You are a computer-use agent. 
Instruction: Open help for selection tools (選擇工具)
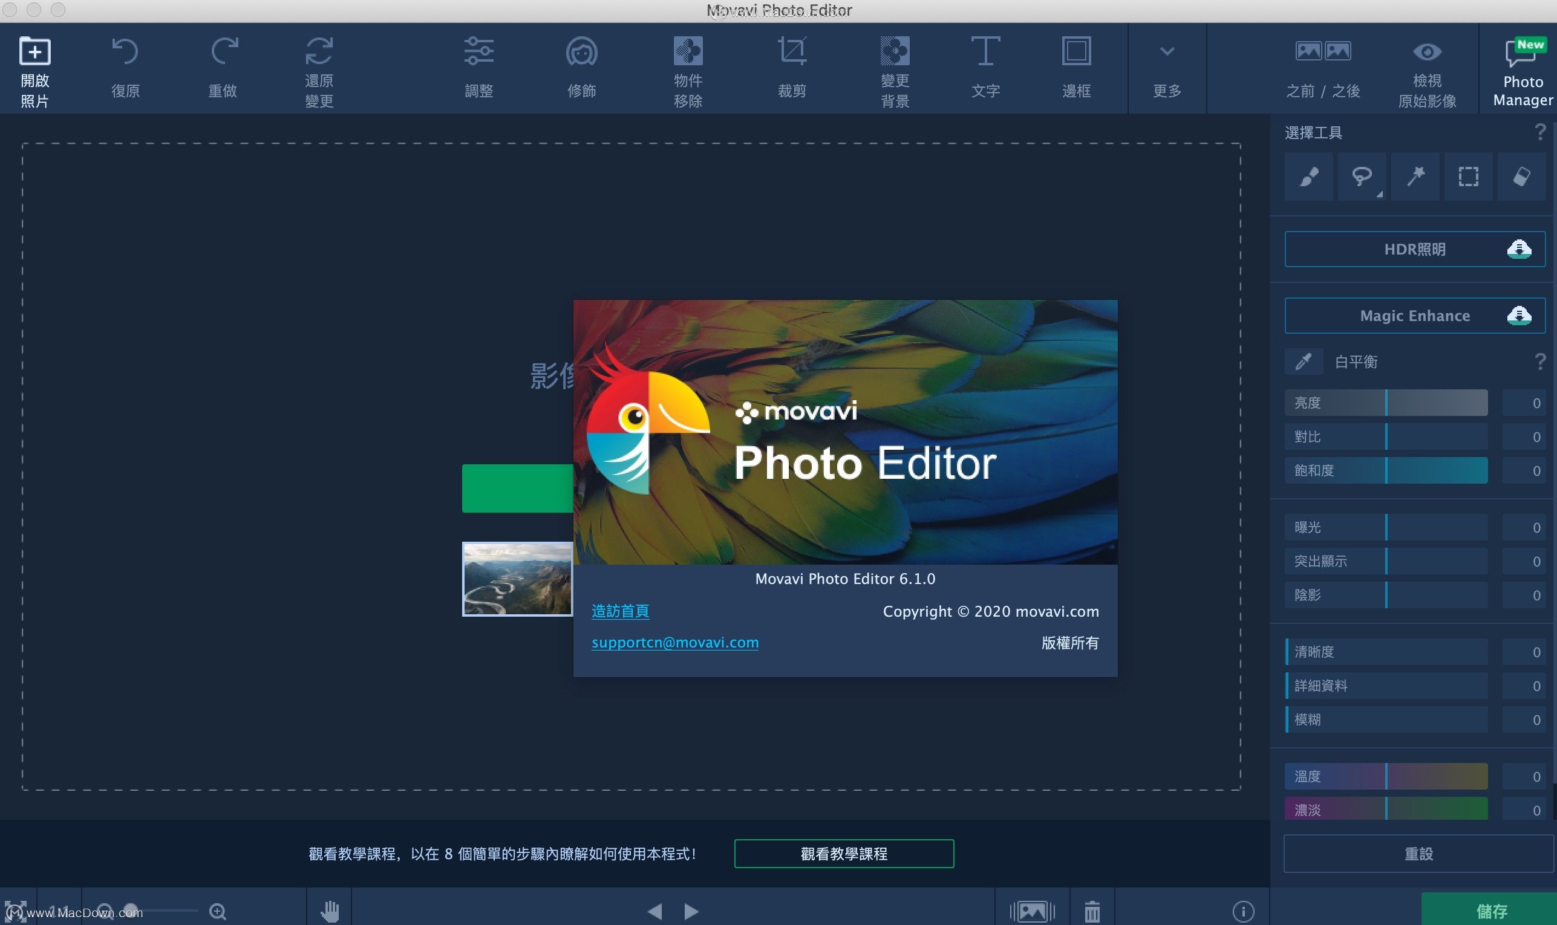coord(1540,132)
